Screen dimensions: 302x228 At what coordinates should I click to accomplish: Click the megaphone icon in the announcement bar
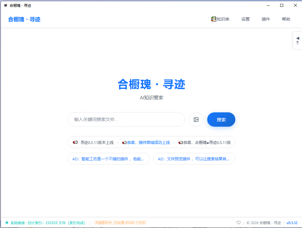pos(75,142)
